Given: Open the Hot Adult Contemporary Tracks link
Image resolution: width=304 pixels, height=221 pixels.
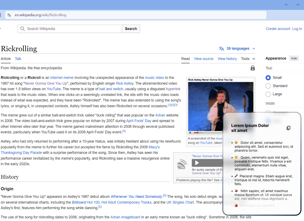Looking at the screenshot, I should (x=126, y=202).
